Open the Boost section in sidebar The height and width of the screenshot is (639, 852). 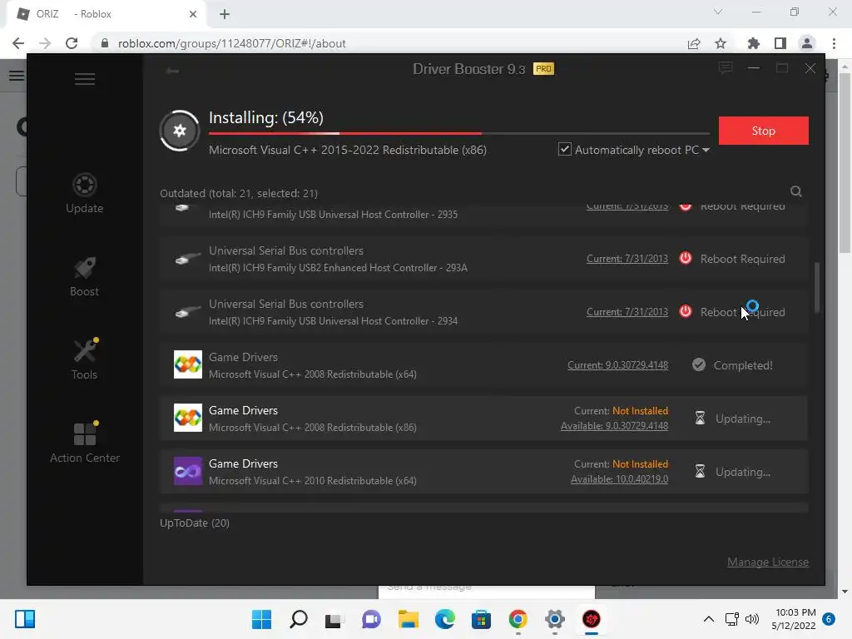click(84, 276)
